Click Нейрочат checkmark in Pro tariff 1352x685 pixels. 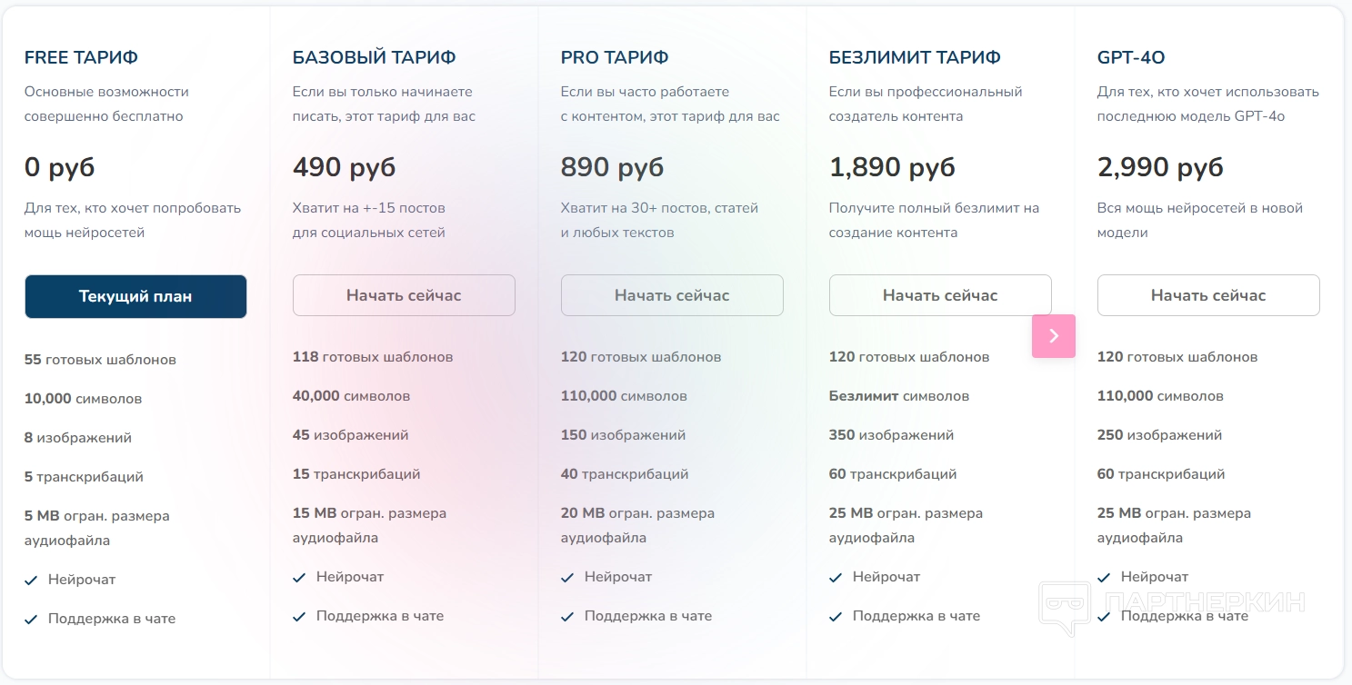pyautogui.click(x=567, y=577)
